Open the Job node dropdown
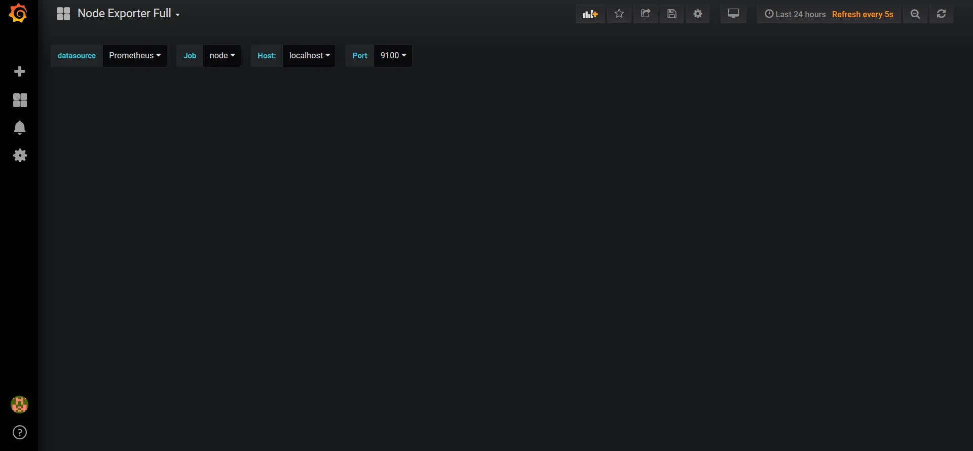This screenshot has width=973, height=451. coord(222,56)
